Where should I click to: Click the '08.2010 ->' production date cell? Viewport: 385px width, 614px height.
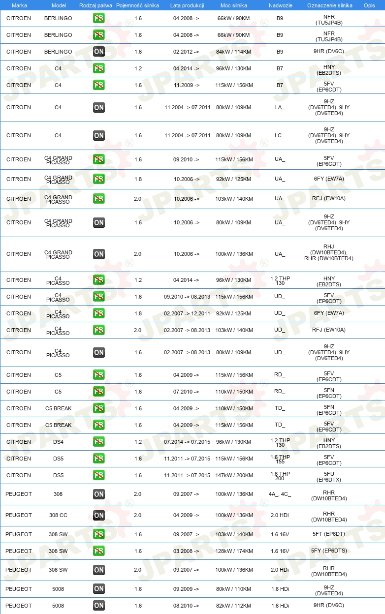[186, 606]
